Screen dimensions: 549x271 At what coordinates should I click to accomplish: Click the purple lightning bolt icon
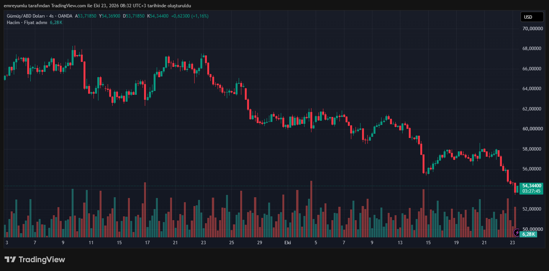point(517,232)
